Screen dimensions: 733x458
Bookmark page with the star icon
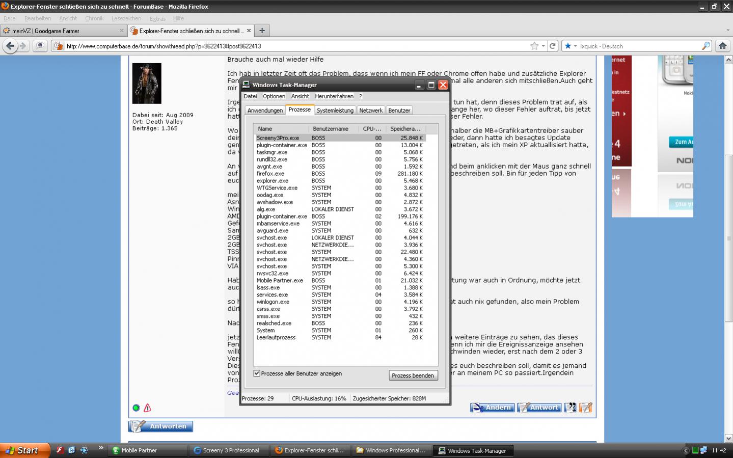click(534, 46)
